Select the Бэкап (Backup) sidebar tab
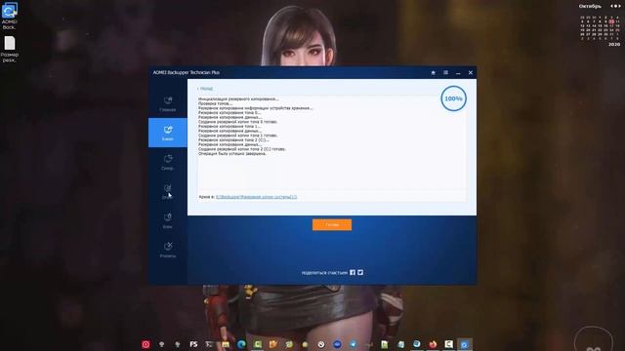The image size is (625, 351). pos(167,133)
